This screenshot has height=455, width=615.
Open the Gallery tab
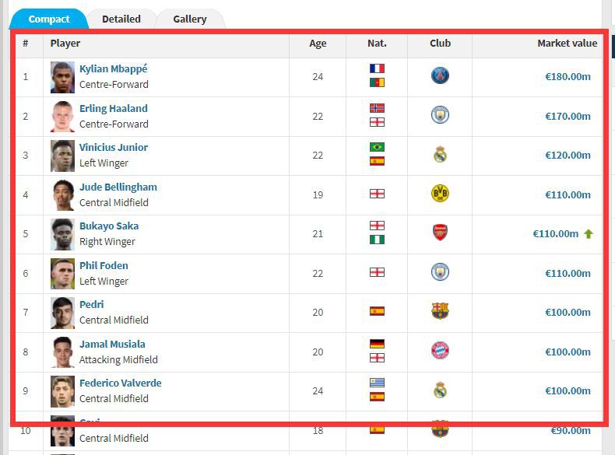[190, 19]
